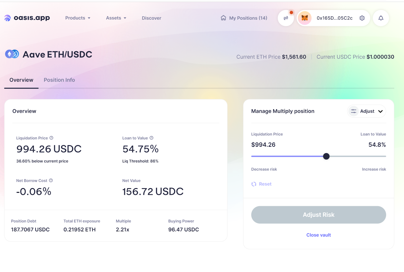Click the Reset link
The height and width of the screenshot is (272, 404).
pos(265,184)
